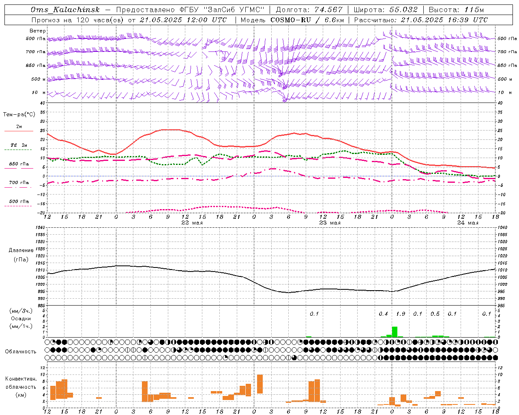Select the 0.4 precipitation value
Image resolution: width=519 pixels, height=415 pixels.
click(383, 314)
